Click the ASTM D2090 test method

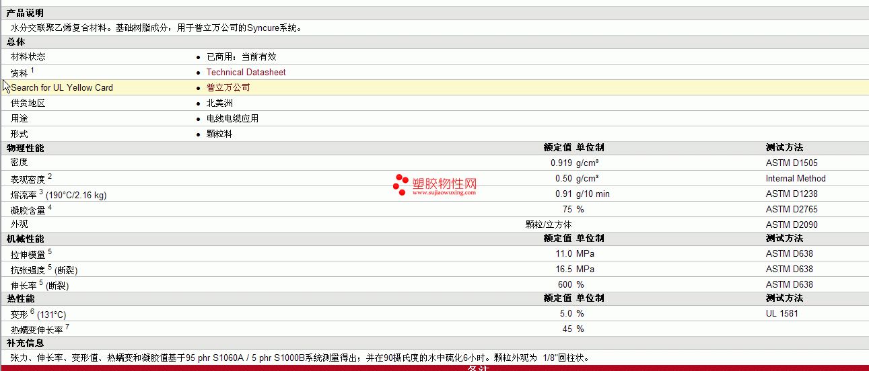792,224
